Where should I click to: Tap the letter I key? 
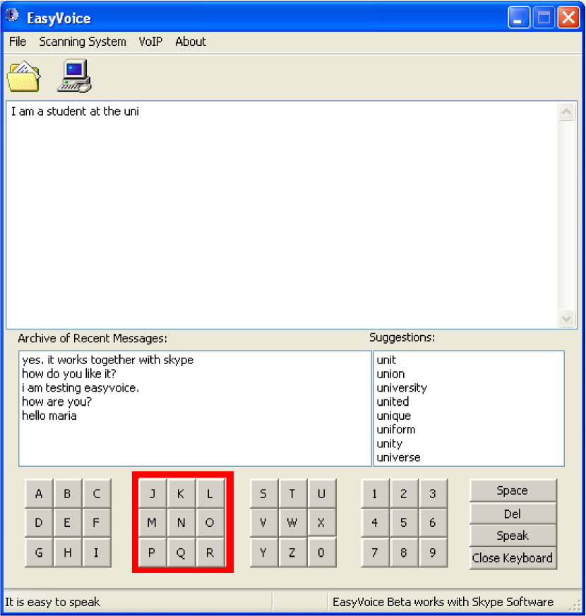coord(97,552)
